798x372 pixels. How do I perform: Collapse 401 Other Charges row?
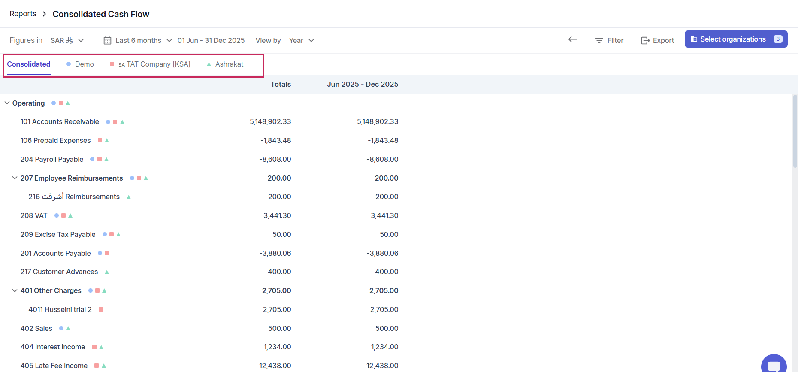pos(15,290)
